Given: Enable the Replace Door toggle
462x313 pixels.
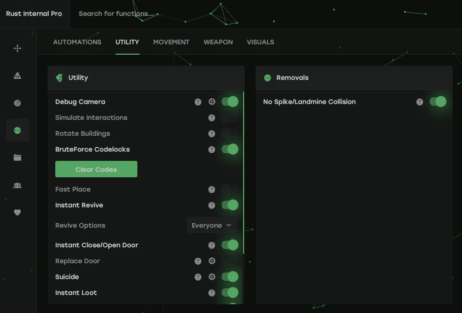Looking at the screenshot, I should (x=229, y=261).
